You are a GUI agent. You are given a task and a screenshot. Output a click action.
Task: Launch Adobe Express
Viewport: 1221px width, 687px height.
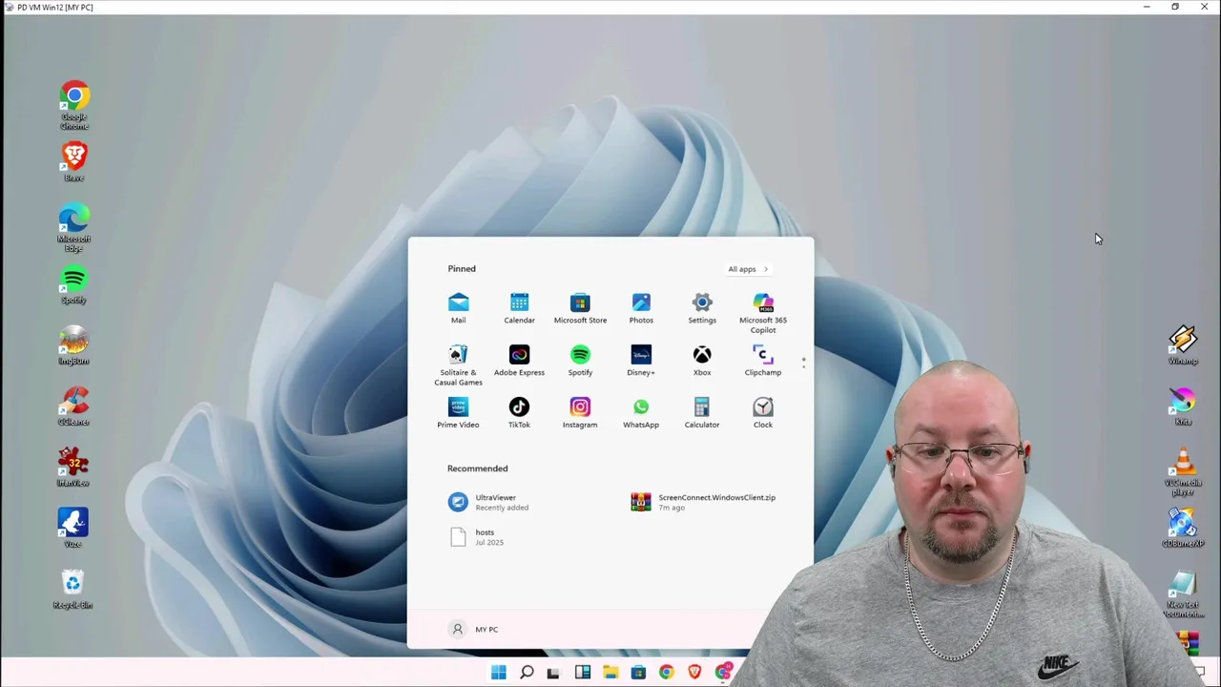click(519, 361)
